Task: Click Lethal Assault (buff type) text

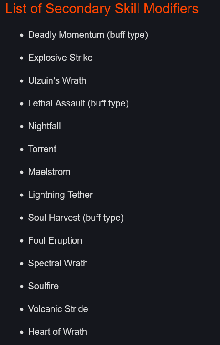Action: point(78,104)
